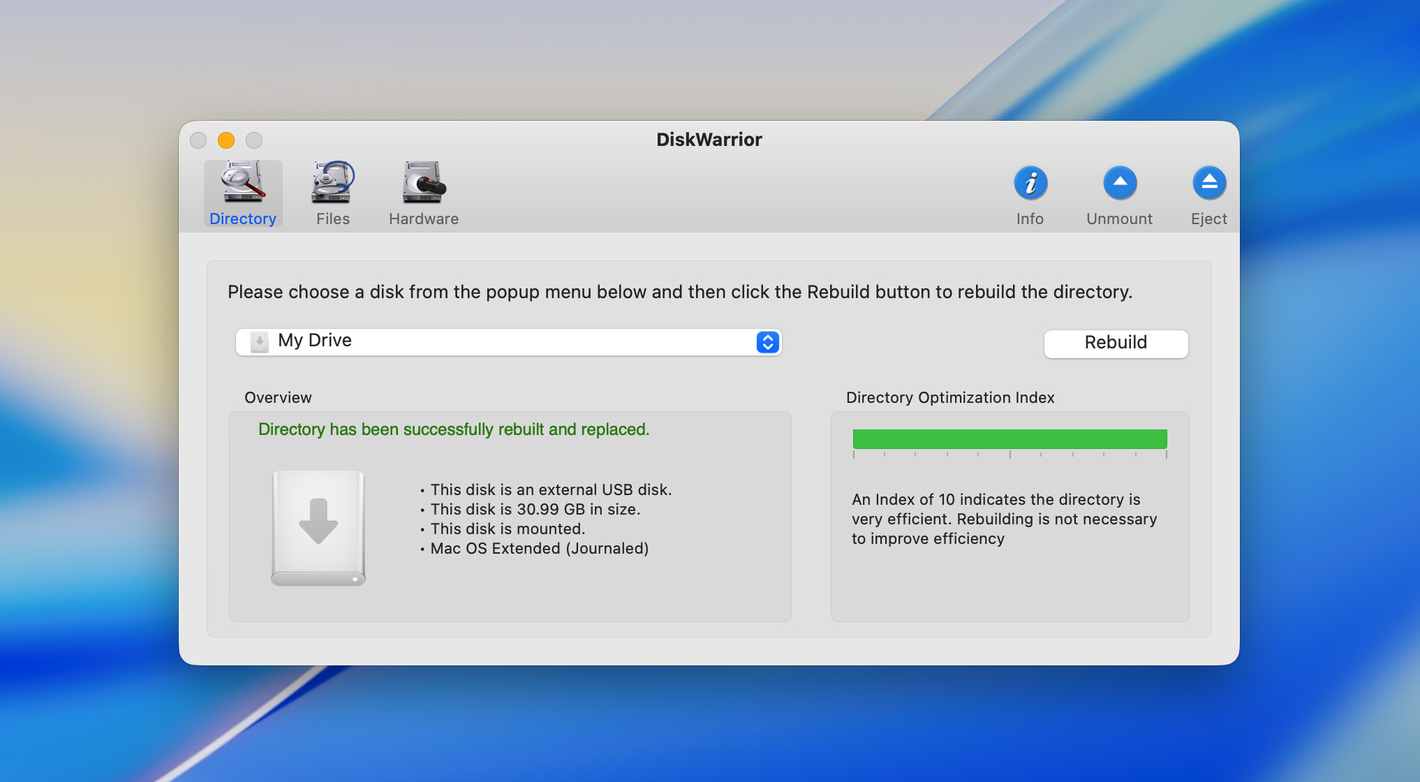This screenshot has height=782, width=1420.
Task: Click the Rebuild button
Action: tap(1116, 343)
